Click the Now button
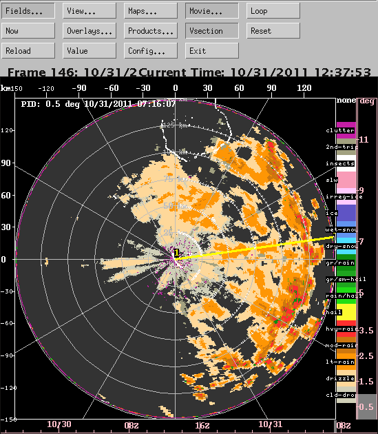The height and width of the screenshot is (434, 378). tap(28, 31)
